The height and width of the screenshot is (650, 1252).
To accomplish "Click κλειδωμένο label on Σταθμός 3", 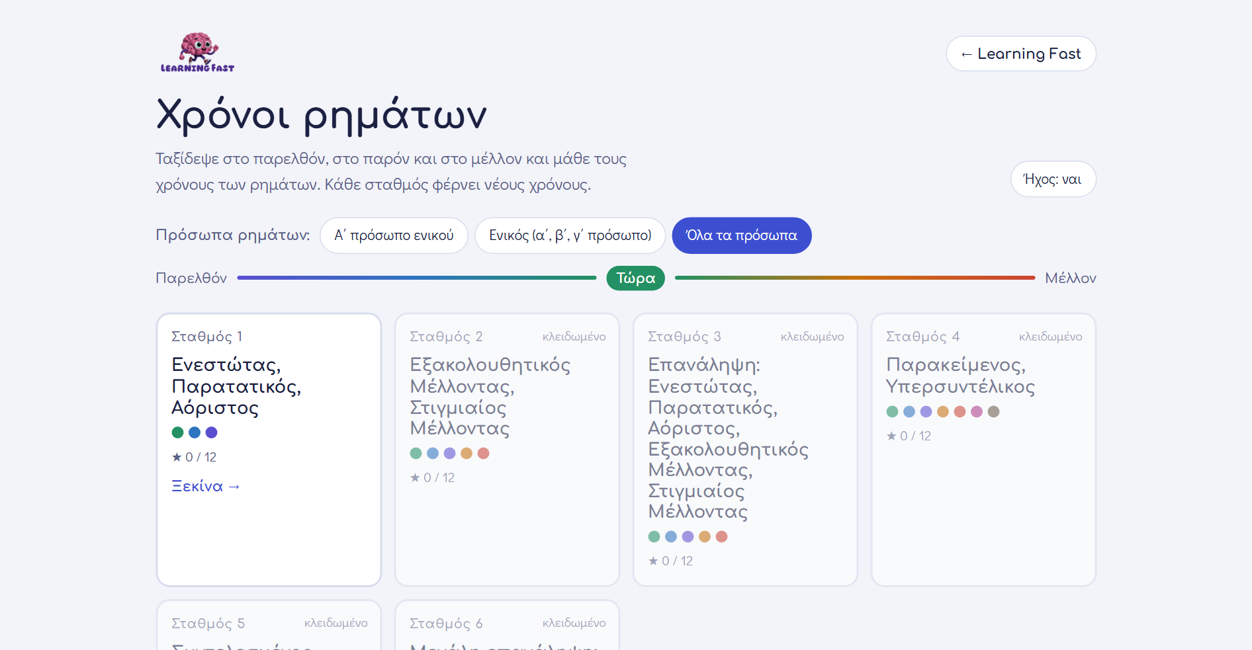I will click(x=812, y=337).
